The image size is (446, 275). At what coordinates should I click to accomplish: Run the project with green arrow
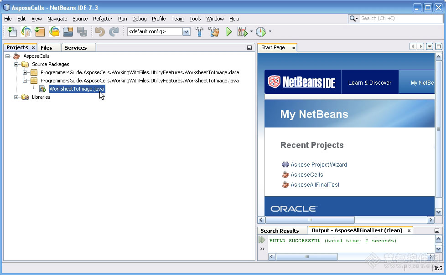click(229, 31)
